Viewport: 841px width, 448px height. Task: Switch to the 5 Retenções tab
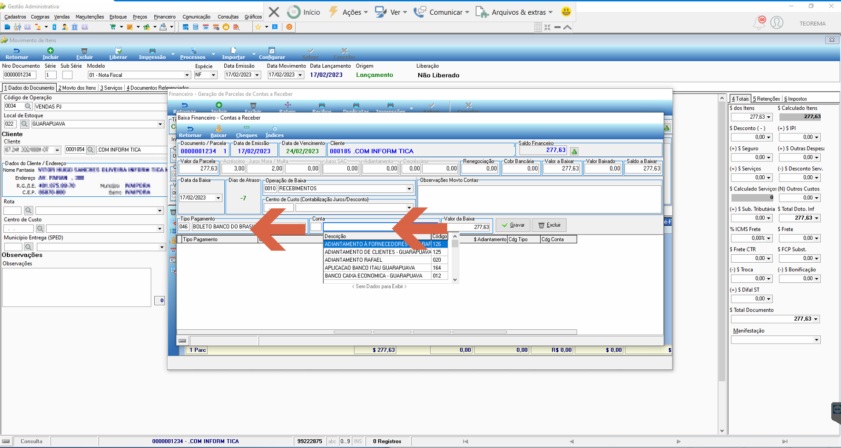[x=766, y=99]
